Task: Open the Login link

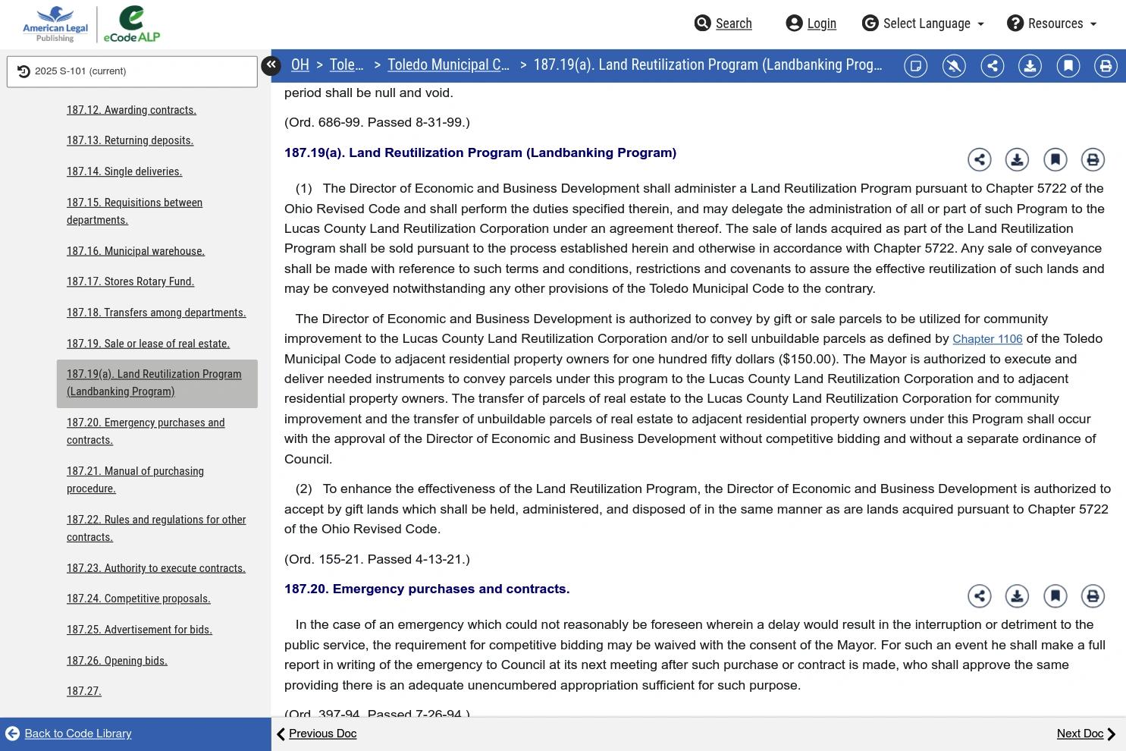Action: [x=821, y=24]
